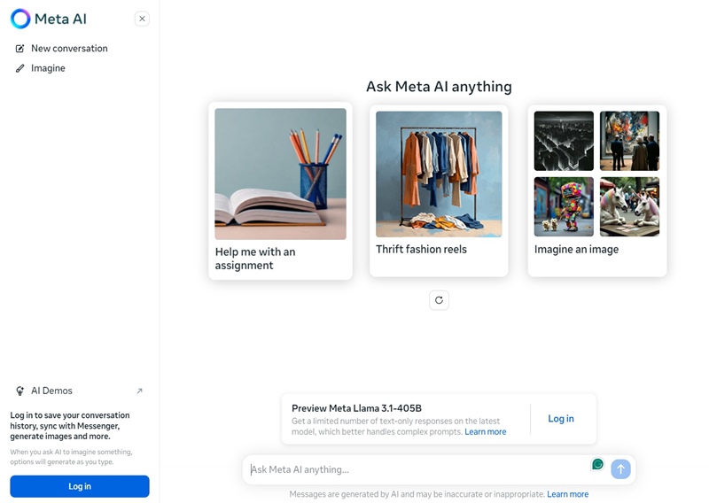Click the Meta AI logo ring

click(20, 19)
